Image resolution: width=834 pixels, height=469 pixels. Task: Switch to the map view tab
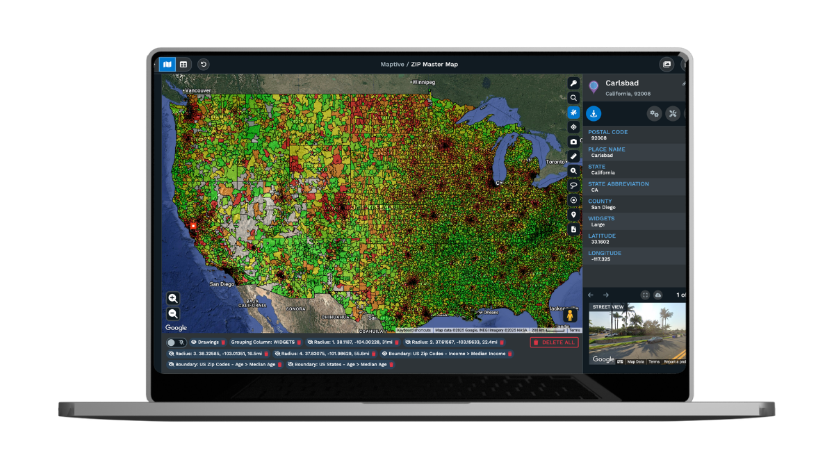tap(167, 65)
